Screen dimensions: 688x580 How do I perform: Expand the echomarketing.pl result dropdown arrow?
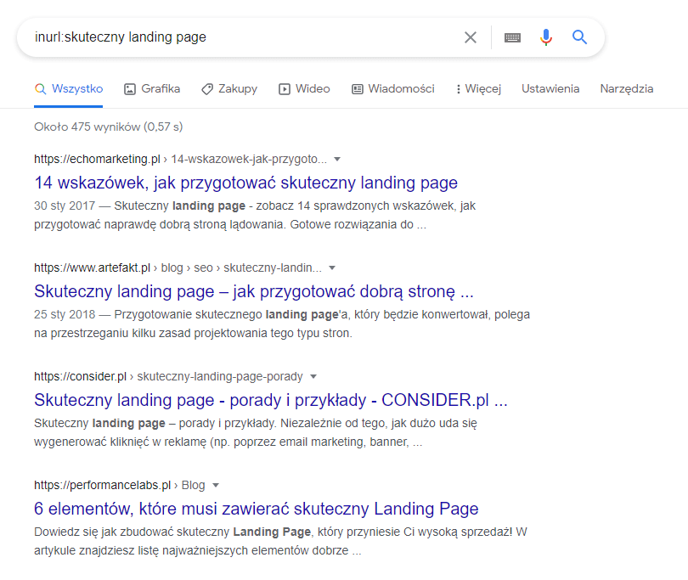point(337,159)
